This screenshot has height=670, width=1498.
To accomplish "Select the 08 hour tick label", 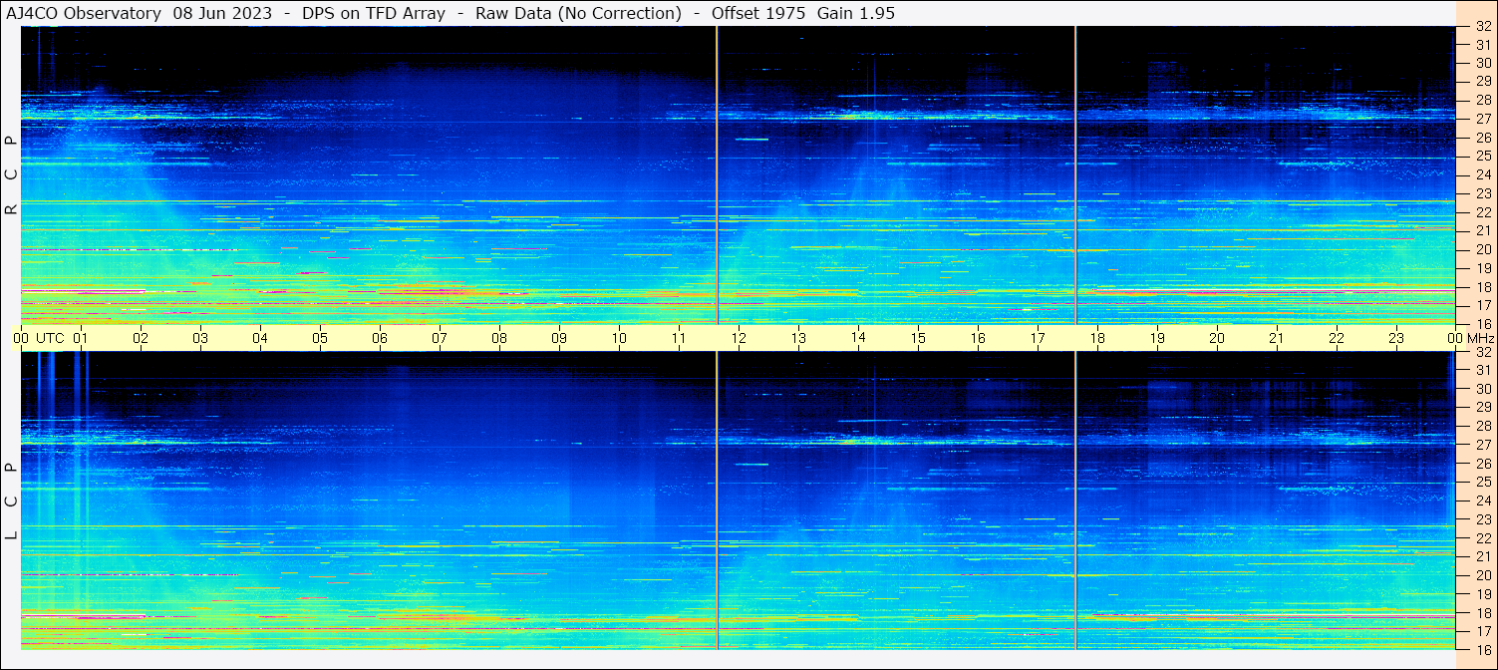I will pos(499,338).
